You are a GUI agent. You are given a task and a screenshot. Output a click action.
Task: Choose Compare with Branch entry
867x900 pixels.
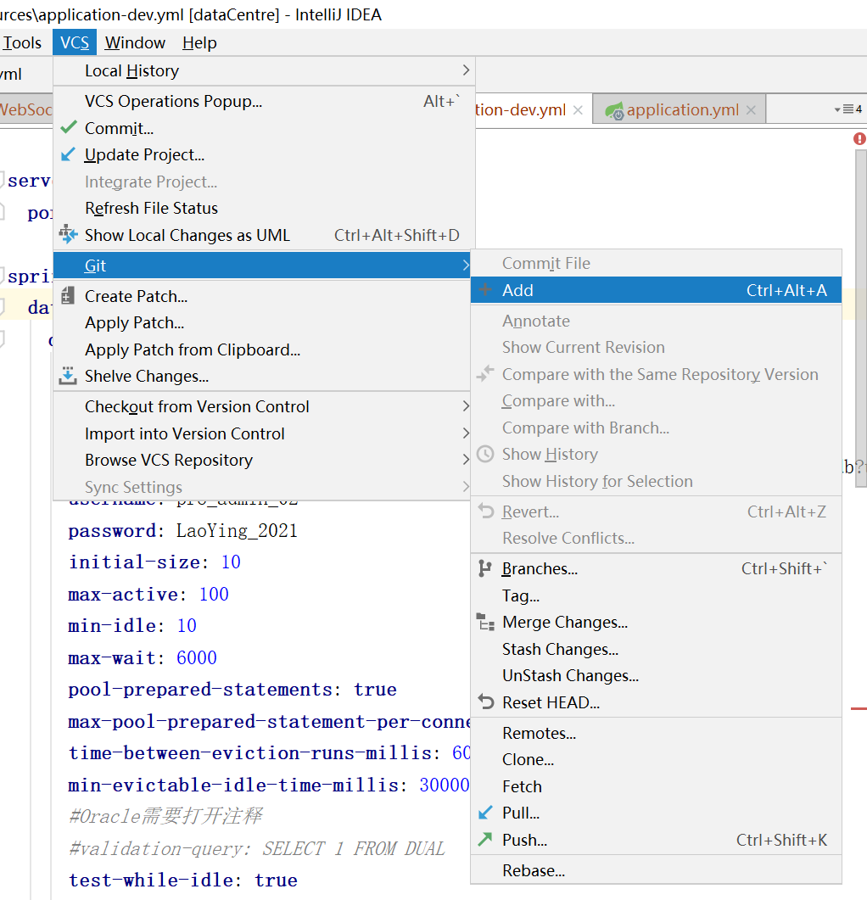[657, 428]
